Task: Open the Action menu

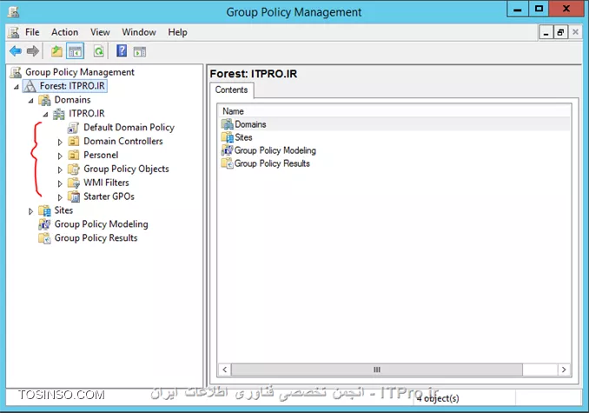Action: (x=65, y=32)
